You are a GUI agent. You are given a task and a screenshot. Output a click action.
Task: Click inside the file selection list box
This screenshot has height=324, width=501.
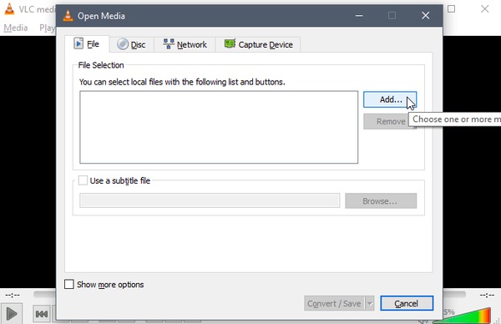[x=219, y=127]
